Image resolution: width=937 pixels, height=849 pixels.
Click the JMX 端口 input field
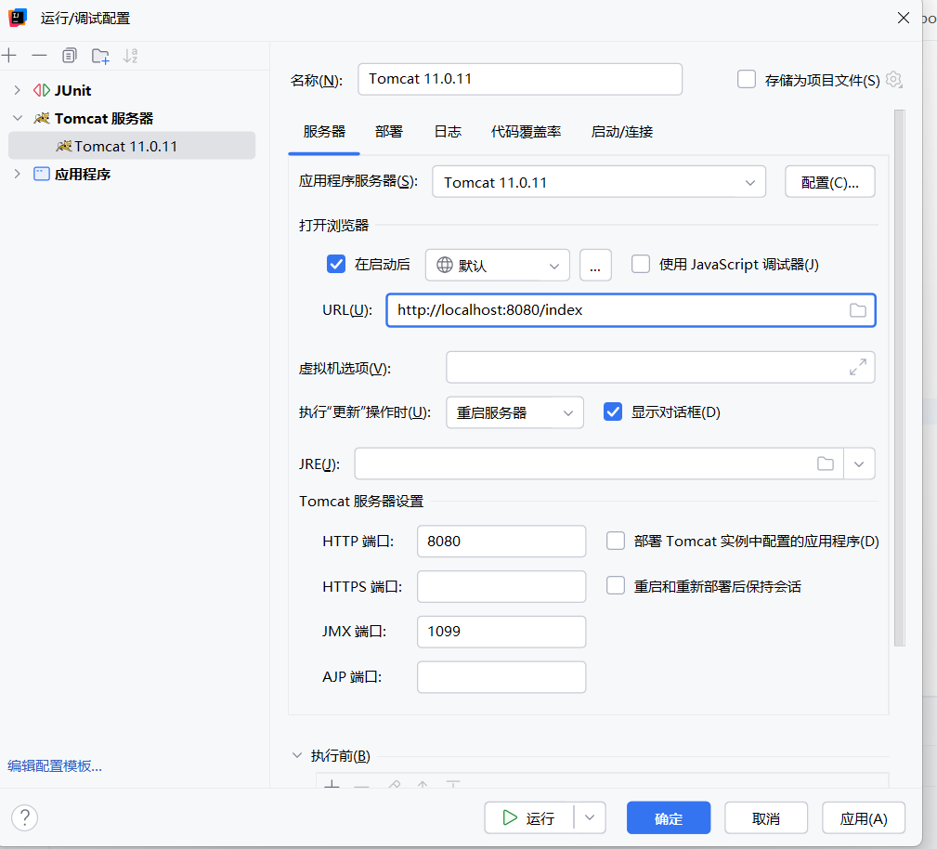click(501, 632)
